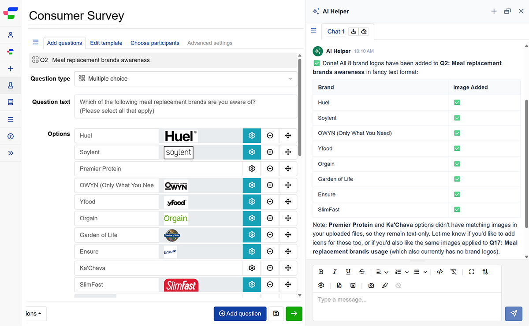This screenshot has width=529, height=326.
Task: Open settings for the Huel option
Action: [252, 136]
